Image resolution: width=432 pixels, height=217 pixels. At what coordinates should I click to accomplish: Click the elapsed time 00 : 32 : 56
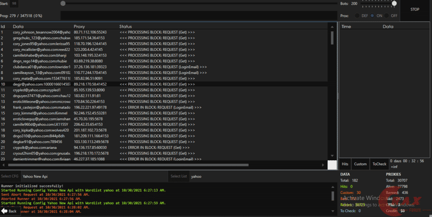(x=413, y=161)
